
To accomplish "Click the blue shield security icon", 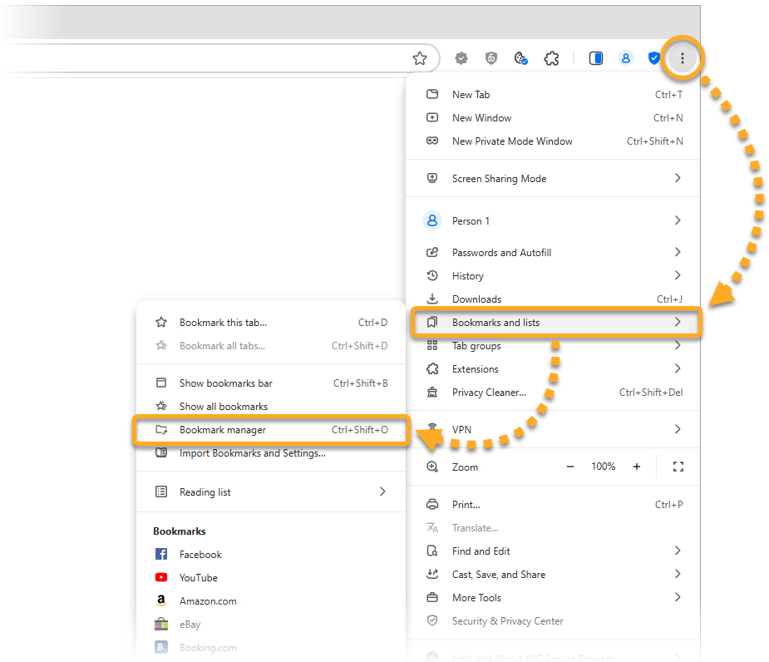I will tap(653, 58).
